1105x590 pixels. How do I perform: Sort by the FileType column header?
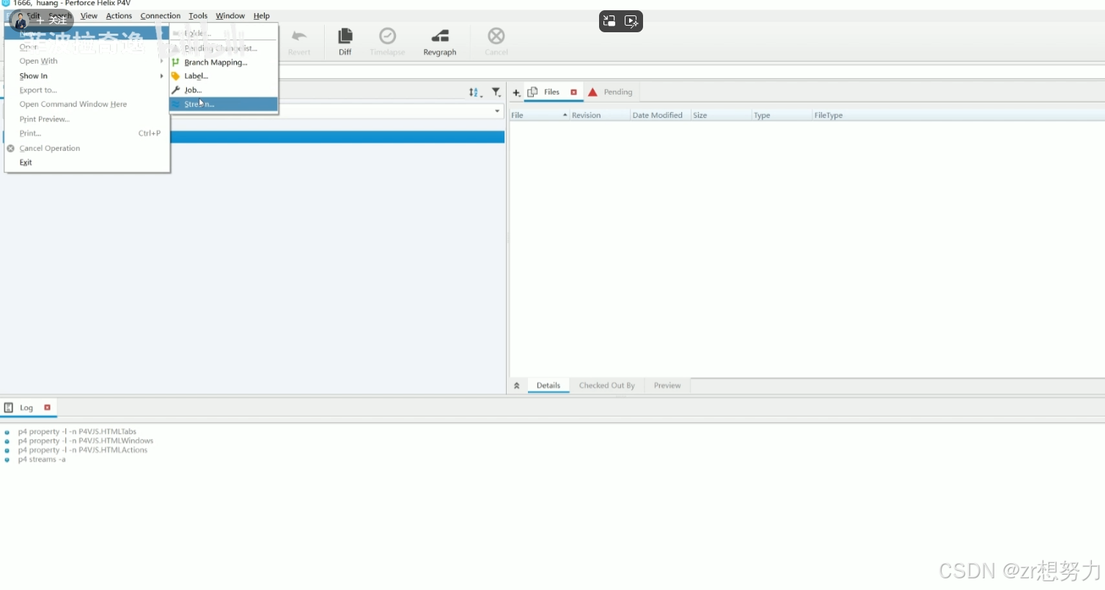click(958, 115)
